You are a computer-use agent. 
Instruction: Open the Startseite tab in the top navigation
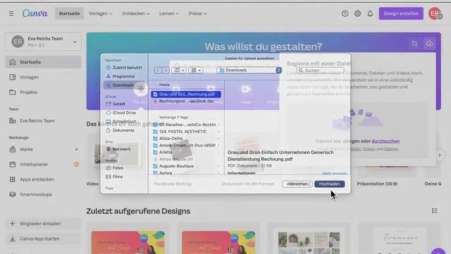coord(69,13)
